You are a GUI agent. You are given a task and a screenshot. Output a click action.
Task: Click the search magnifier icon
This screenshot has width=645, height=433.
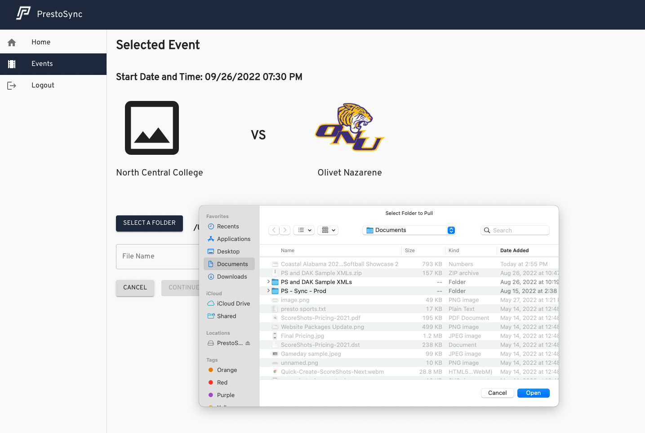click(x=487, y=230)
